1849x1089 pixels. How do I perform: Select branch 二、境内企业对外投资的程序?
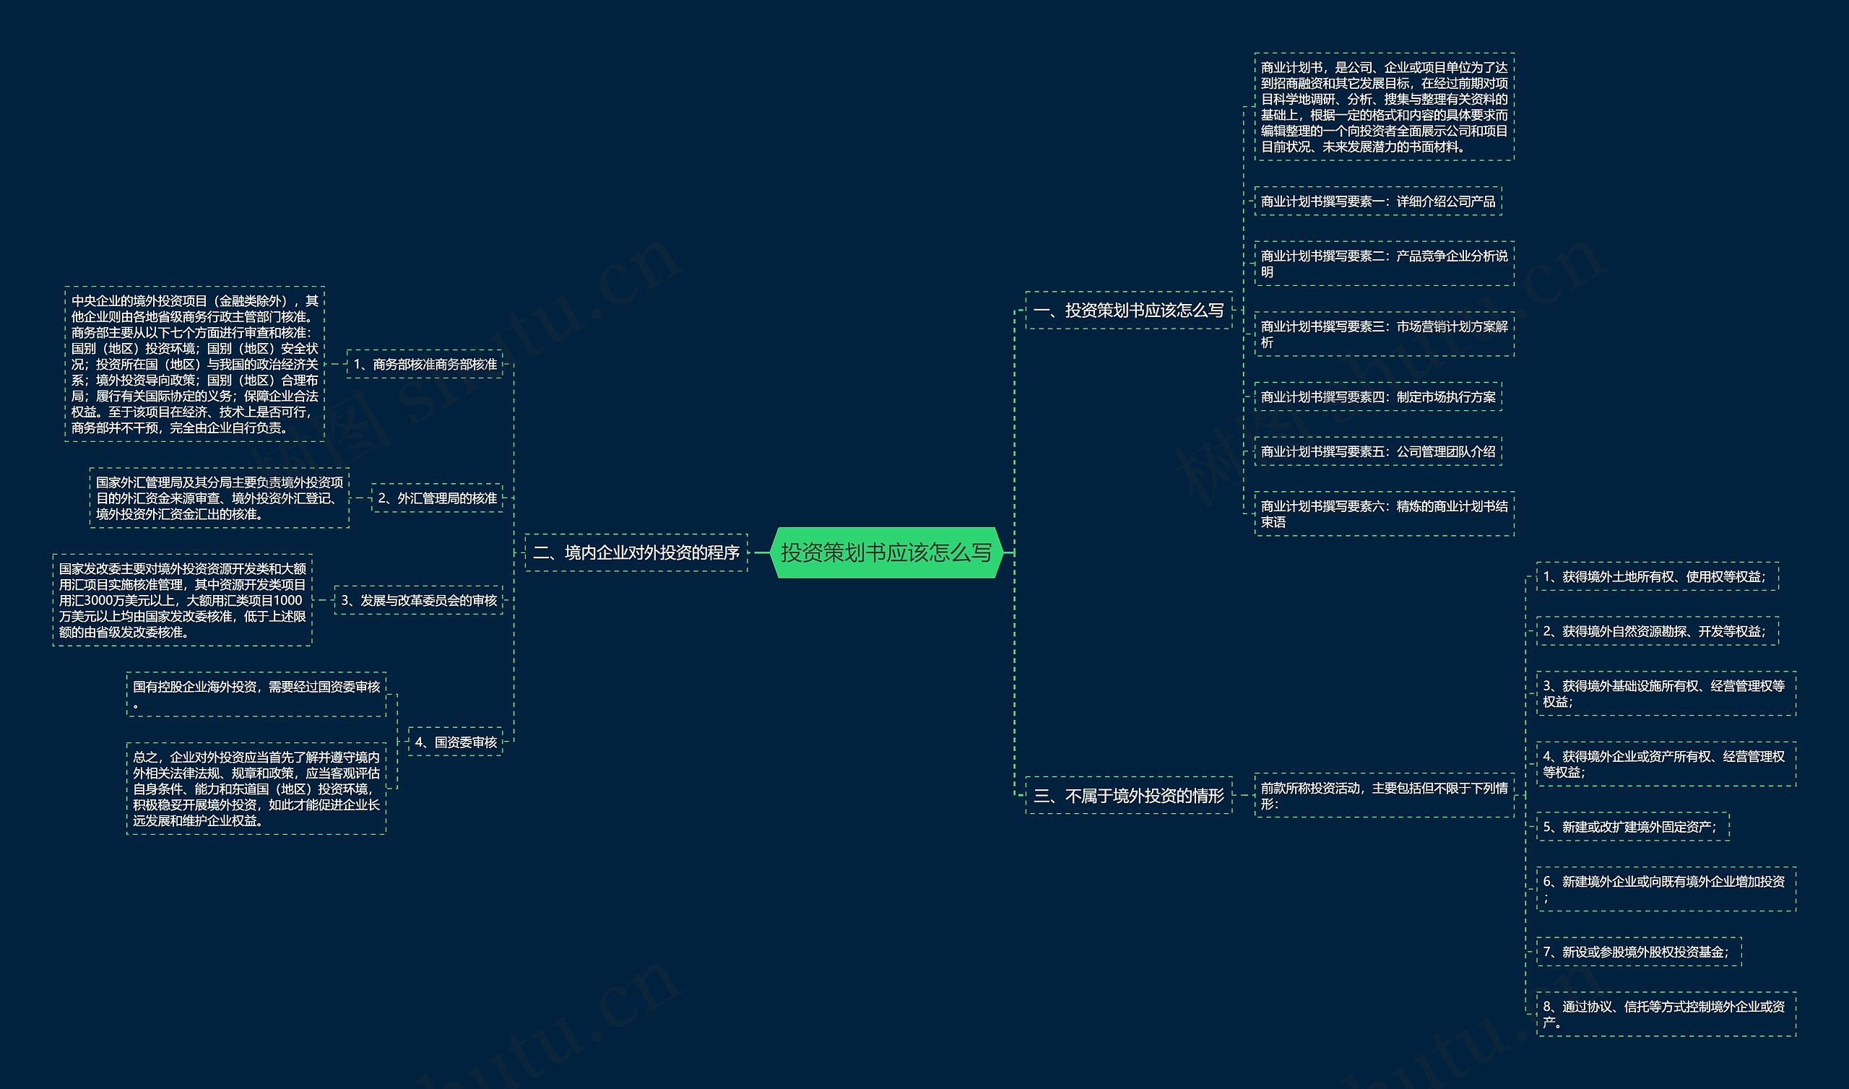636,552
